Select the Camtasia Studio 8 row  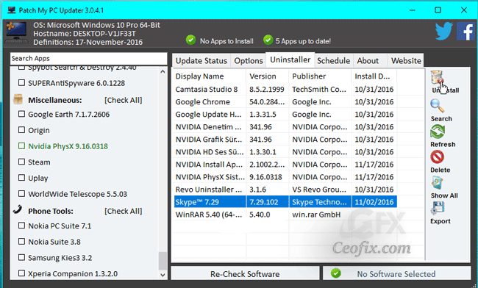pos(285,89)
